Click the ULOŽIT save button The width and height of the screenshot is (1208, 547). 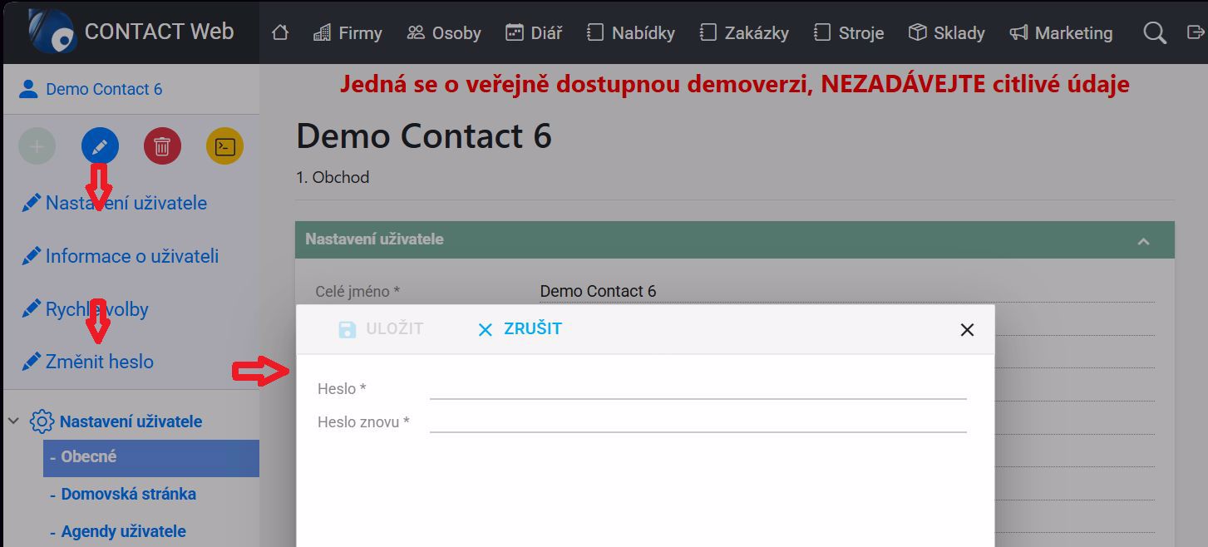click(382, 329)
